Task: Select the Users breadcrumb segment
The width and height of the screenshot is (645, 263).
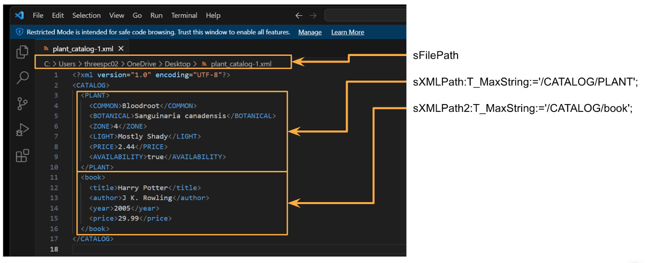Action: coord(67,64)
